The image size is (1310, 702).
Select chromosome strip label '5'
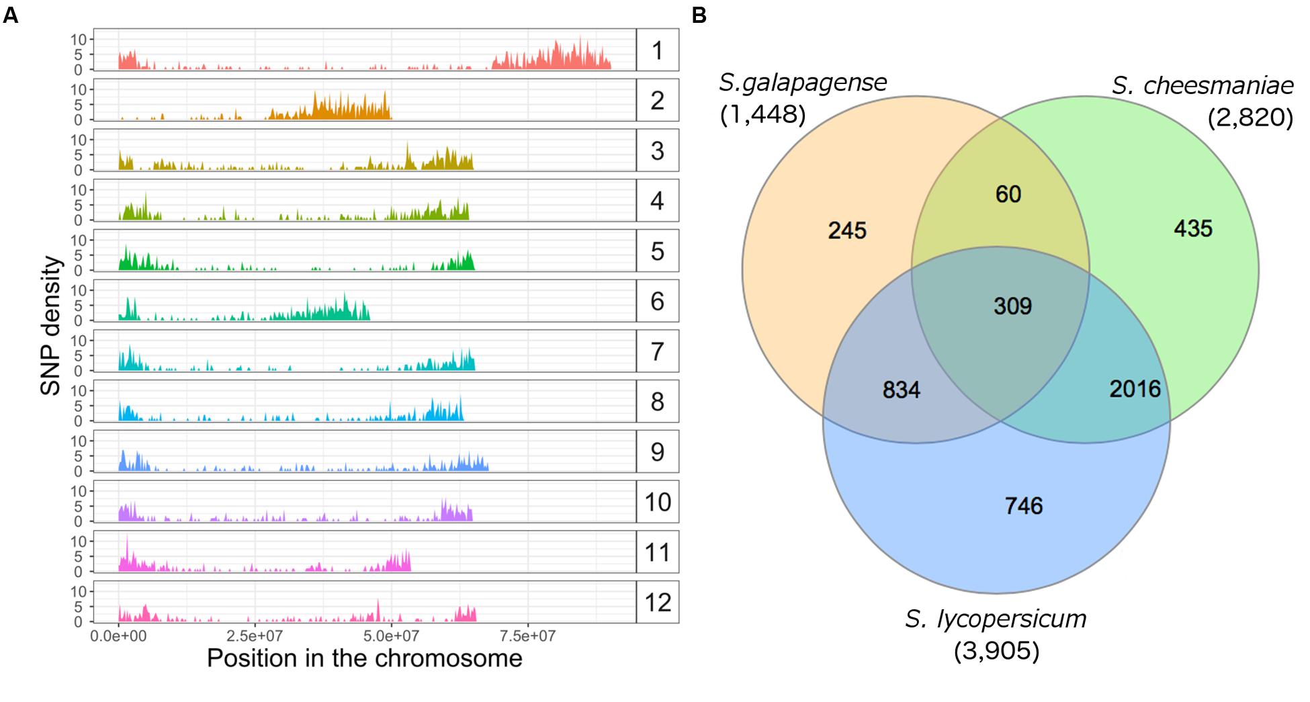[x=657, y=251]
